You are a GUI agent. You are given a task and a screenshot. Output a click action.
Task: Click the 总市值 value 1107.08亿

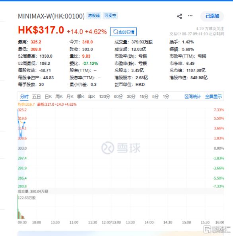pos(196,70)
